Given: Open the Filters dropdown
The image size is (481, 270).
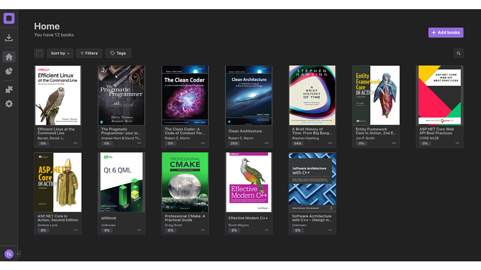Looking at the screenshot, I should tap(89, 53).
